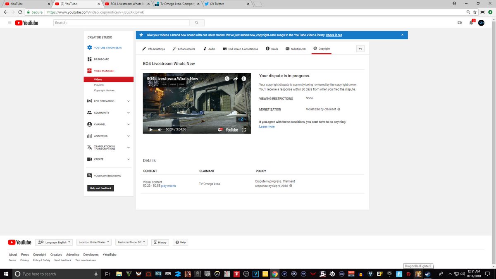Click the Dashboard icon in the sidebar
The height and width of the screenshot is (279, 496).
(x=90, y=59)
